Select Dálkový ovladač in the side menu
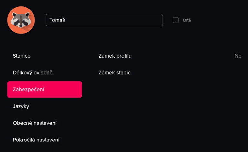The image size is (248, 152). coord(33,72)
